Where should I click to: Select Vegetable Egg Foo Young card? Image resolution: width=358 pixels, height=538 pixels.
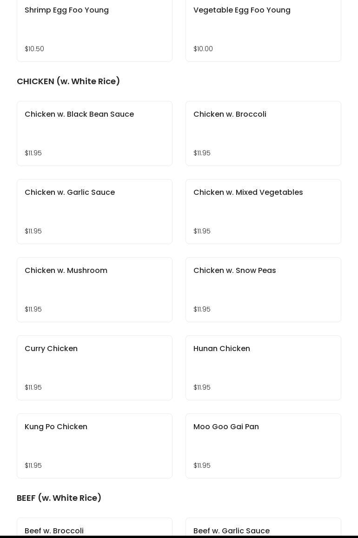click(263, 30)
